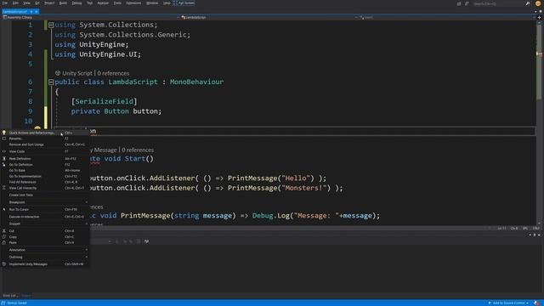The height and width of the screenshot is (306, 544).
Task: Choose Find All References
Action: coord(46,182)
